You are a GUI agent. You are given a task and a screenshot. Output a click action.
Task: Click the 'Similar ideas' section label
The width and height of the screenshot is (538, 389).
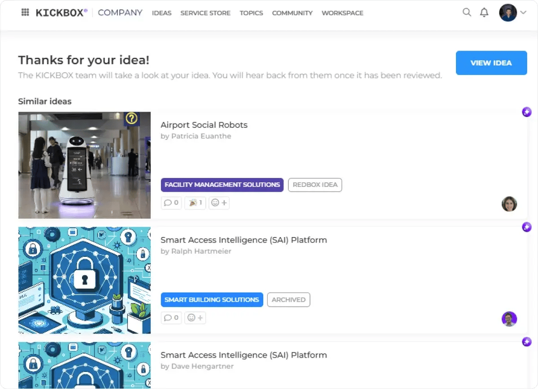pos(45,101)
